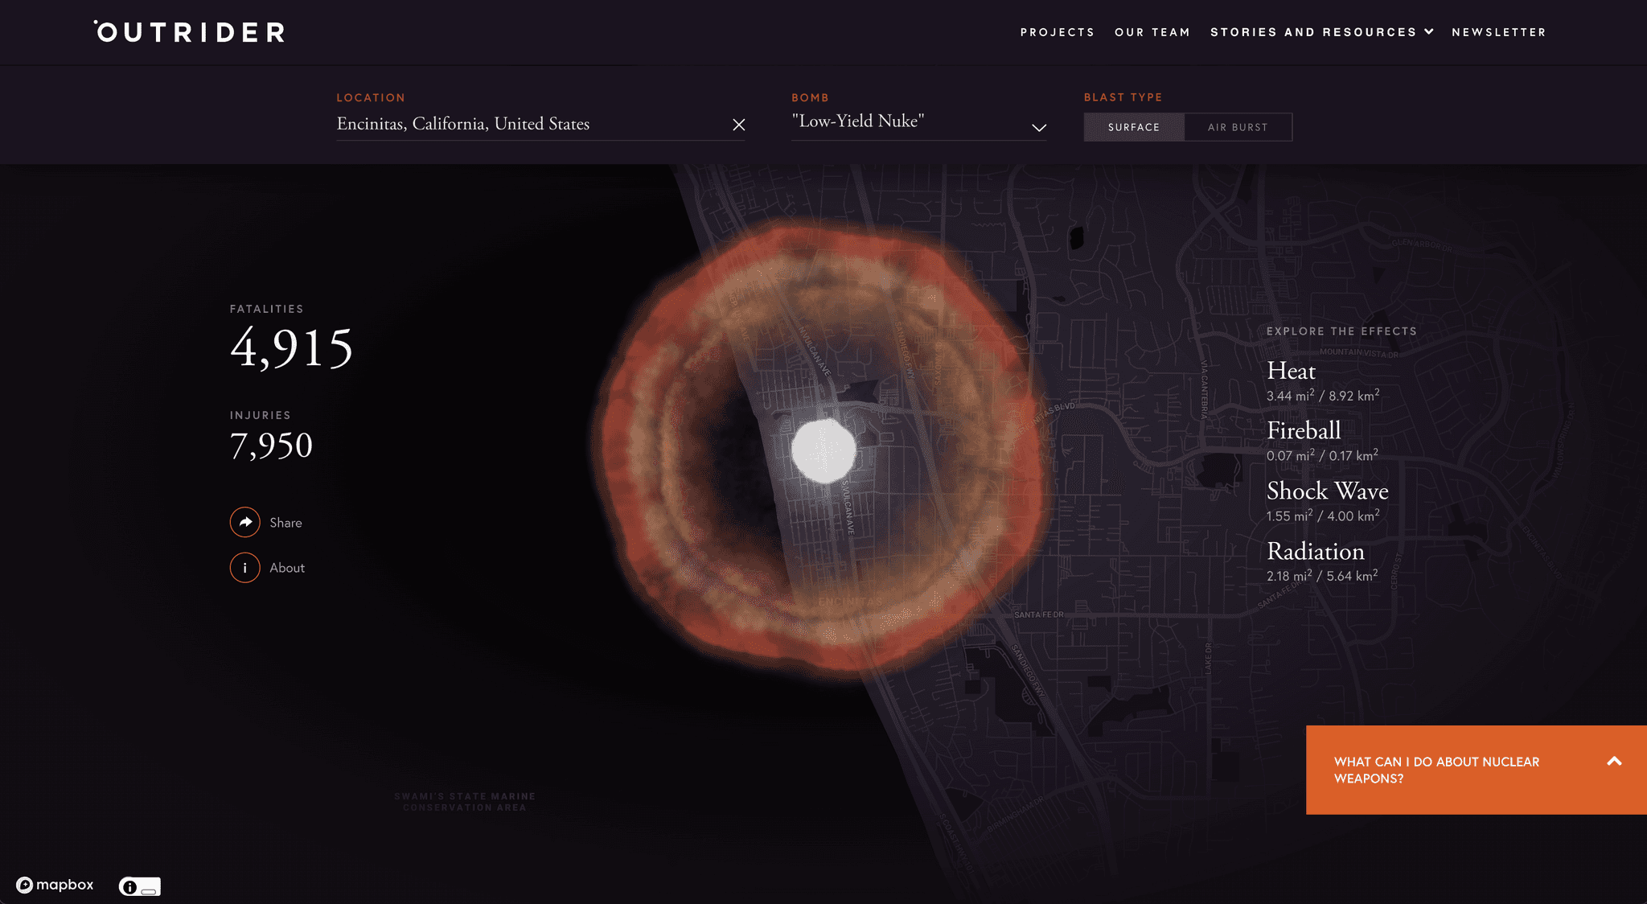Image resolution: width=1647 pixels, height=904 pixels.
Task: Clear the Encinitas location with X icon
Action: coord(738,125)
